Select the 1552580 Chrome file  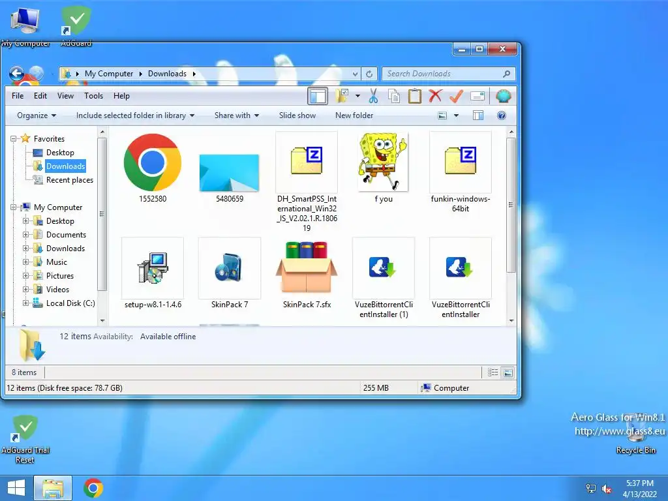(153, 168)
